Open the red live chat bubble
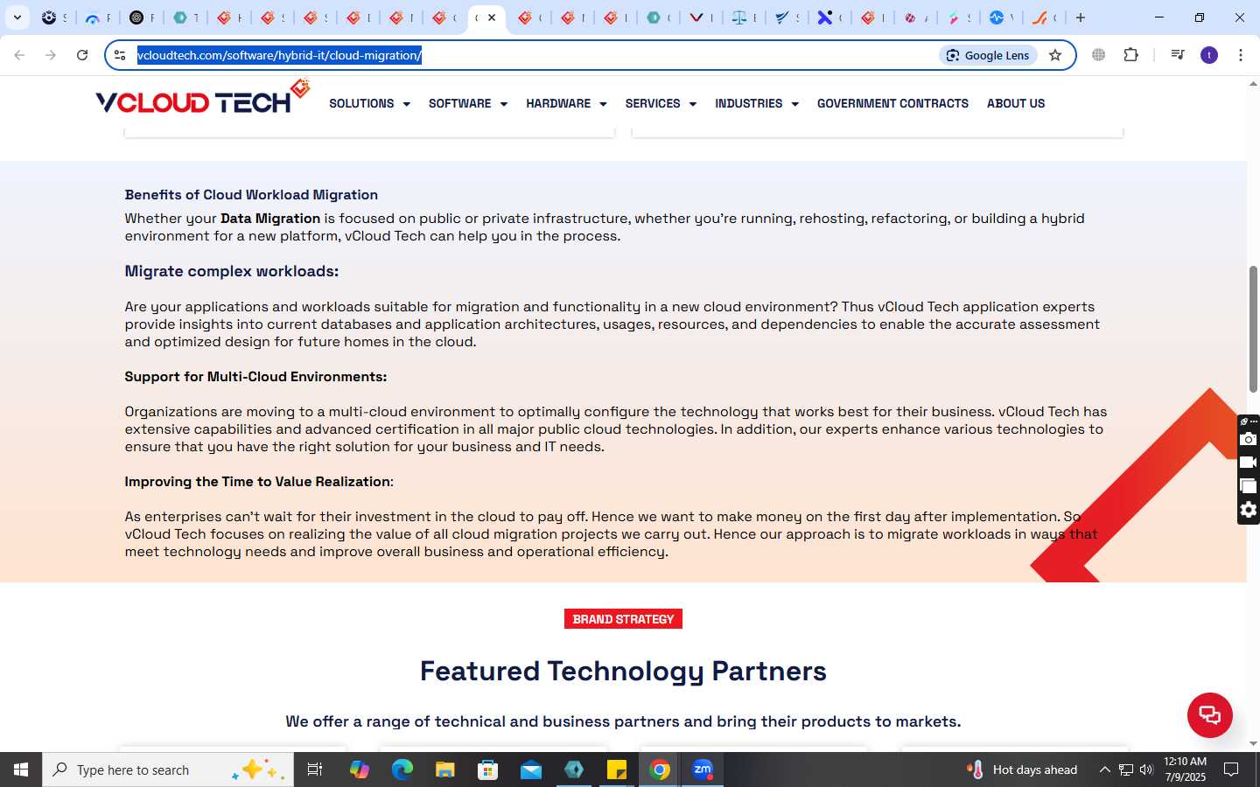 tap(1209, 714)
